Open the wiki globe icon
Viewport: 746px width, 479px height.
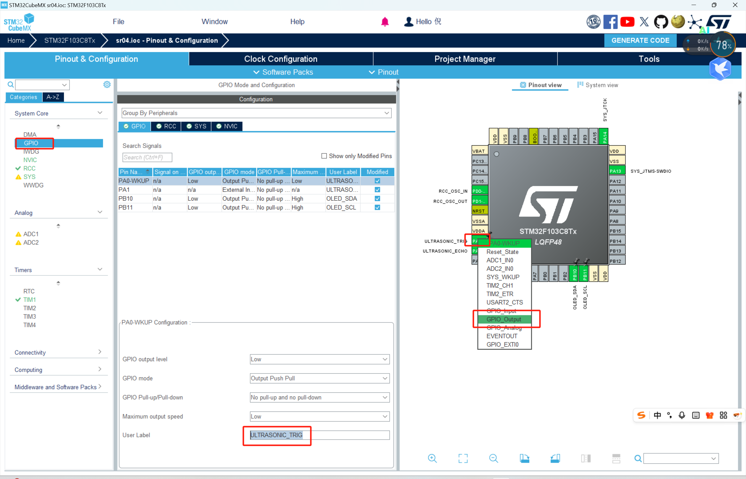click(678, 22)
